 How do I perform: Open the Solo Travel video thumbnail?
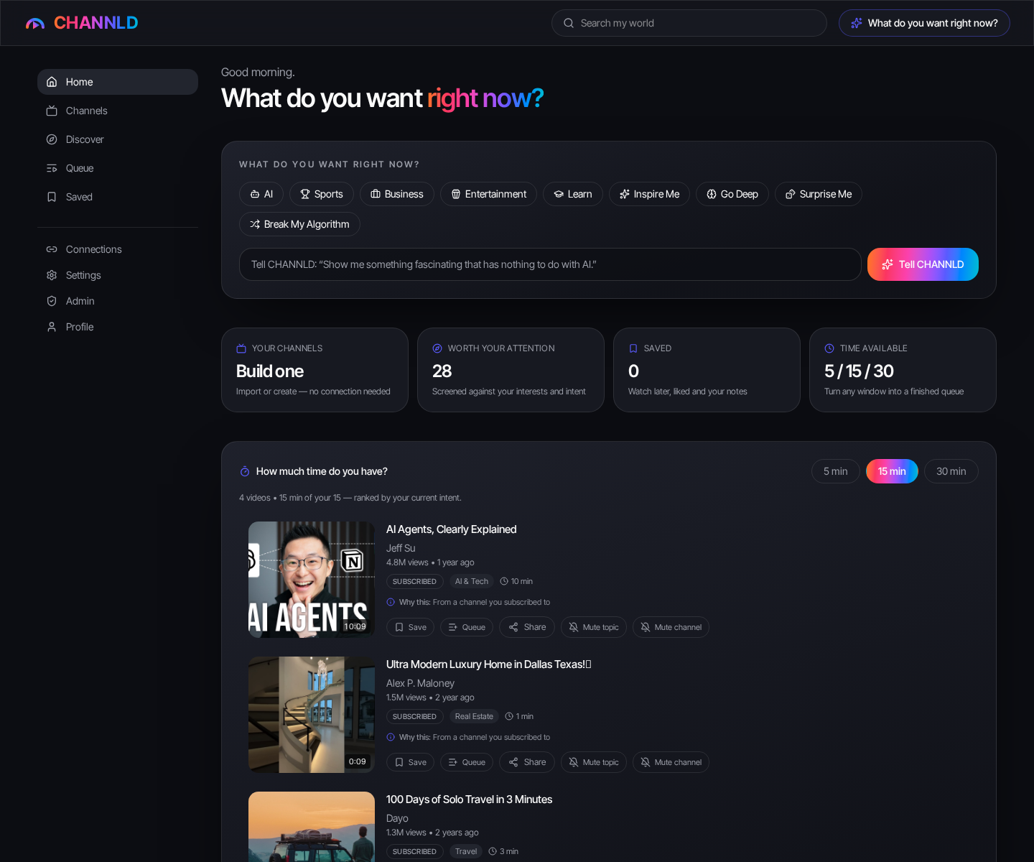[312, 827]
